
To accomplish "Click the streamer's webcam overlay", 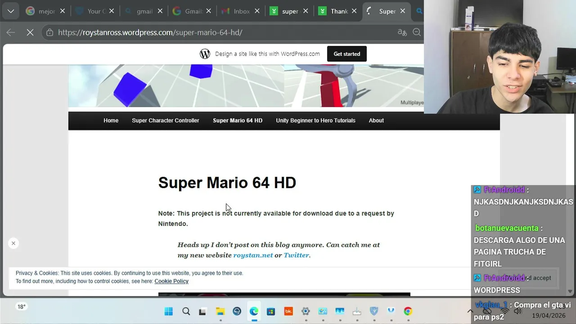I will tap(500, 57).
